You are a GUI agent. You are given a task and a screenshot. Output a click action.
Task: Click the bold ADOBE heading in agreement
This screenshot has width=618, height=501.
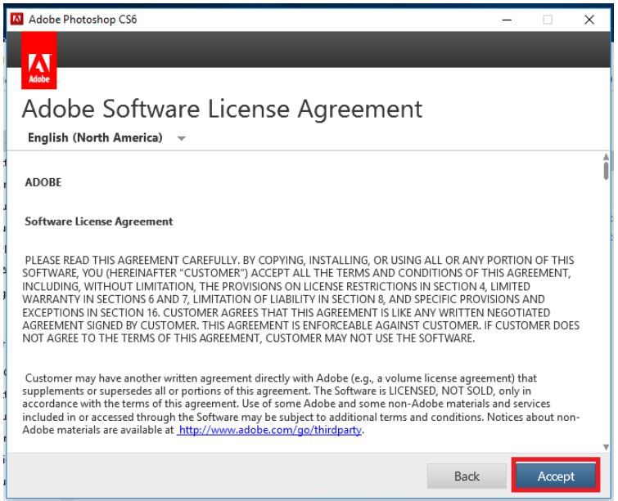42,183
